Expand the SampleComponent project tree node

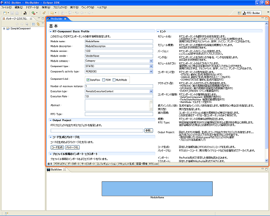click(4, 29)
